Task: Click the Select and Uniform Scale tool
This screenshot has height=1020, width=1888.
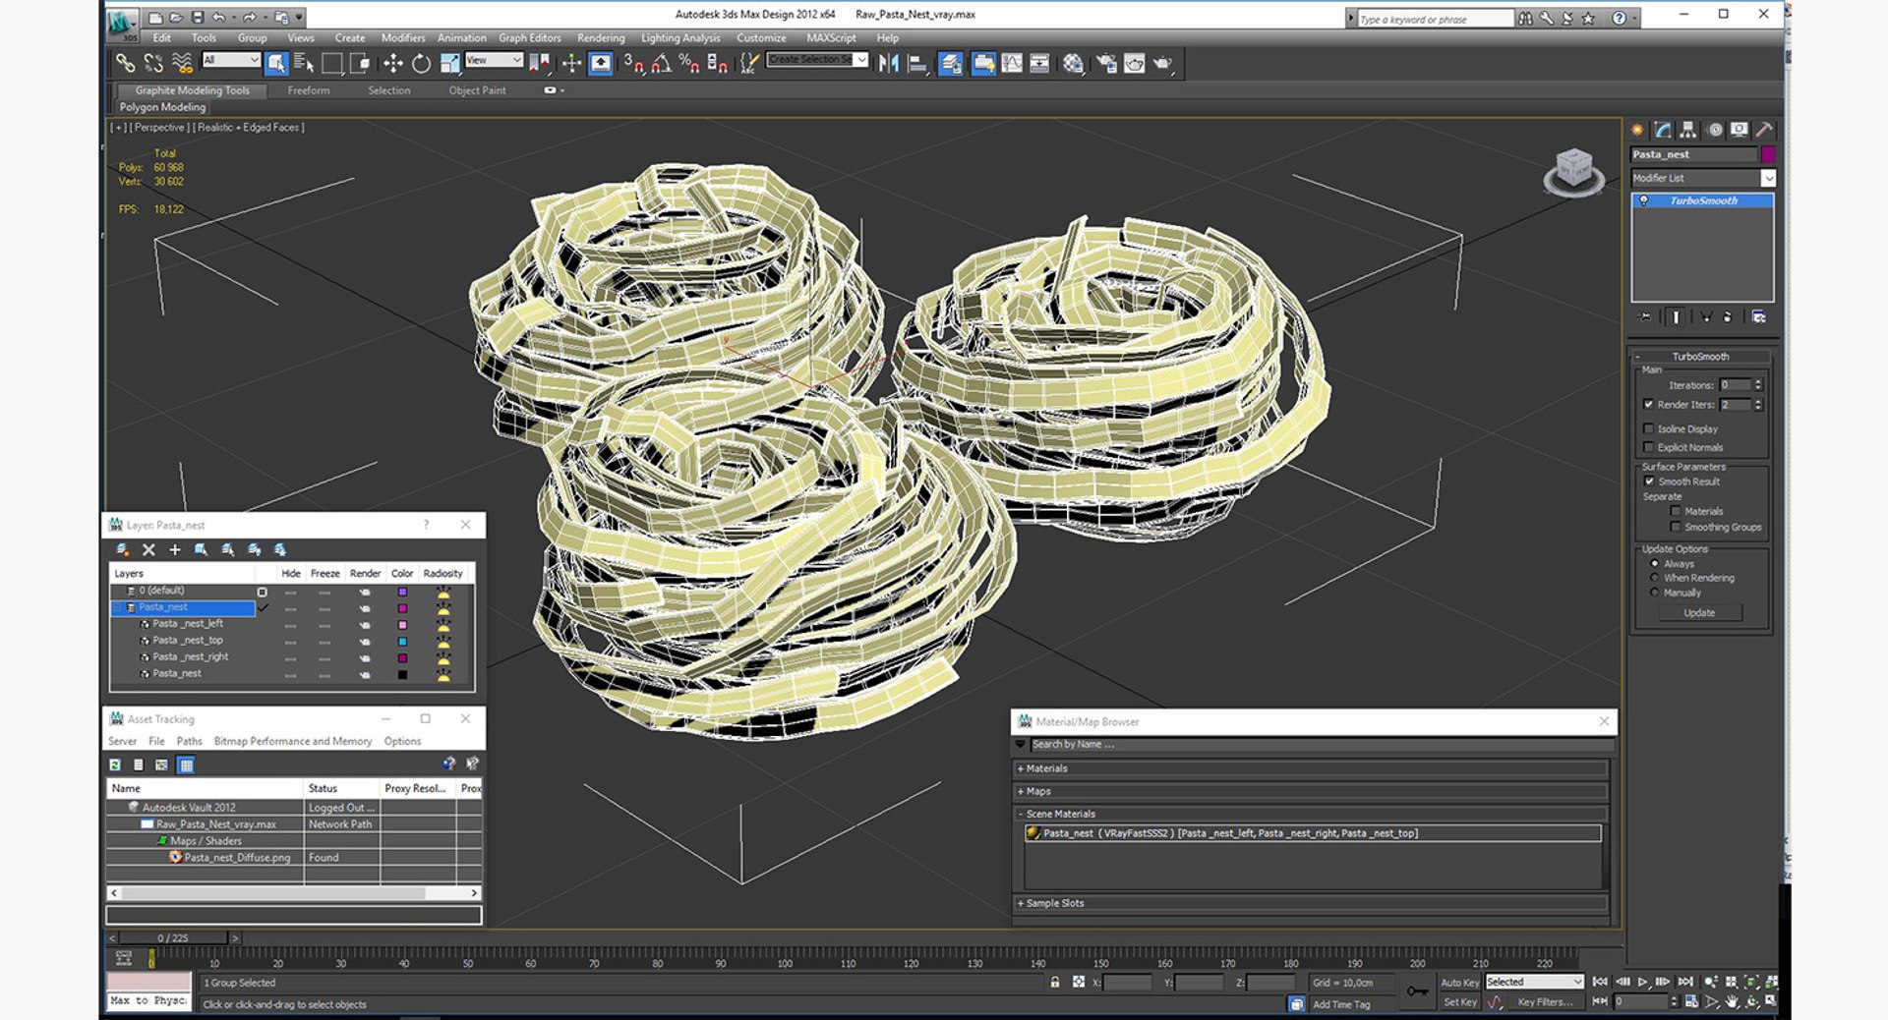Action: coord(449,64)
